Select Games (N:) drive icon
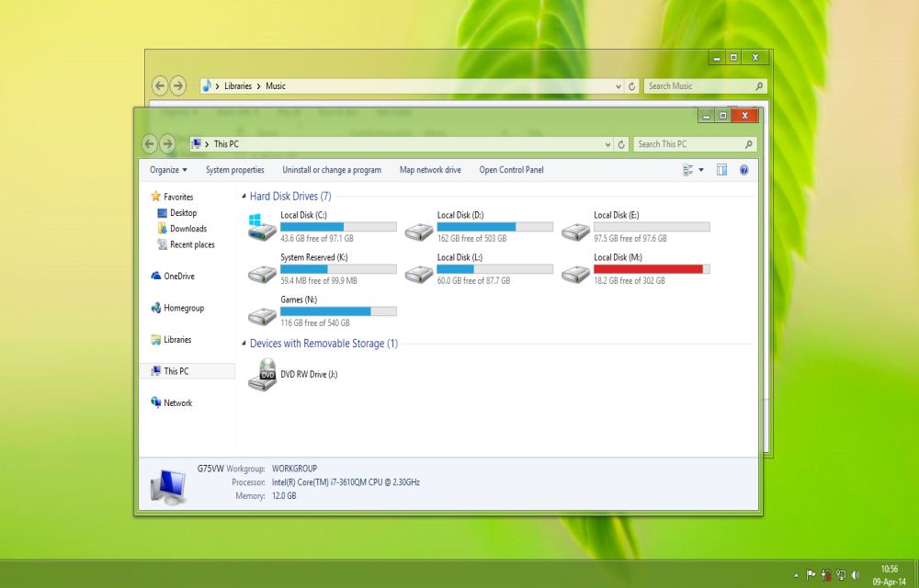The image size is (919, 588). pyautogui.click(x=262, y=316)
